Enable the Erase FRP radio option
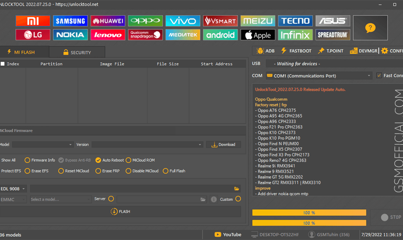Image resolution: width=403 pixels, height=240 pixels. click(98, 171)
